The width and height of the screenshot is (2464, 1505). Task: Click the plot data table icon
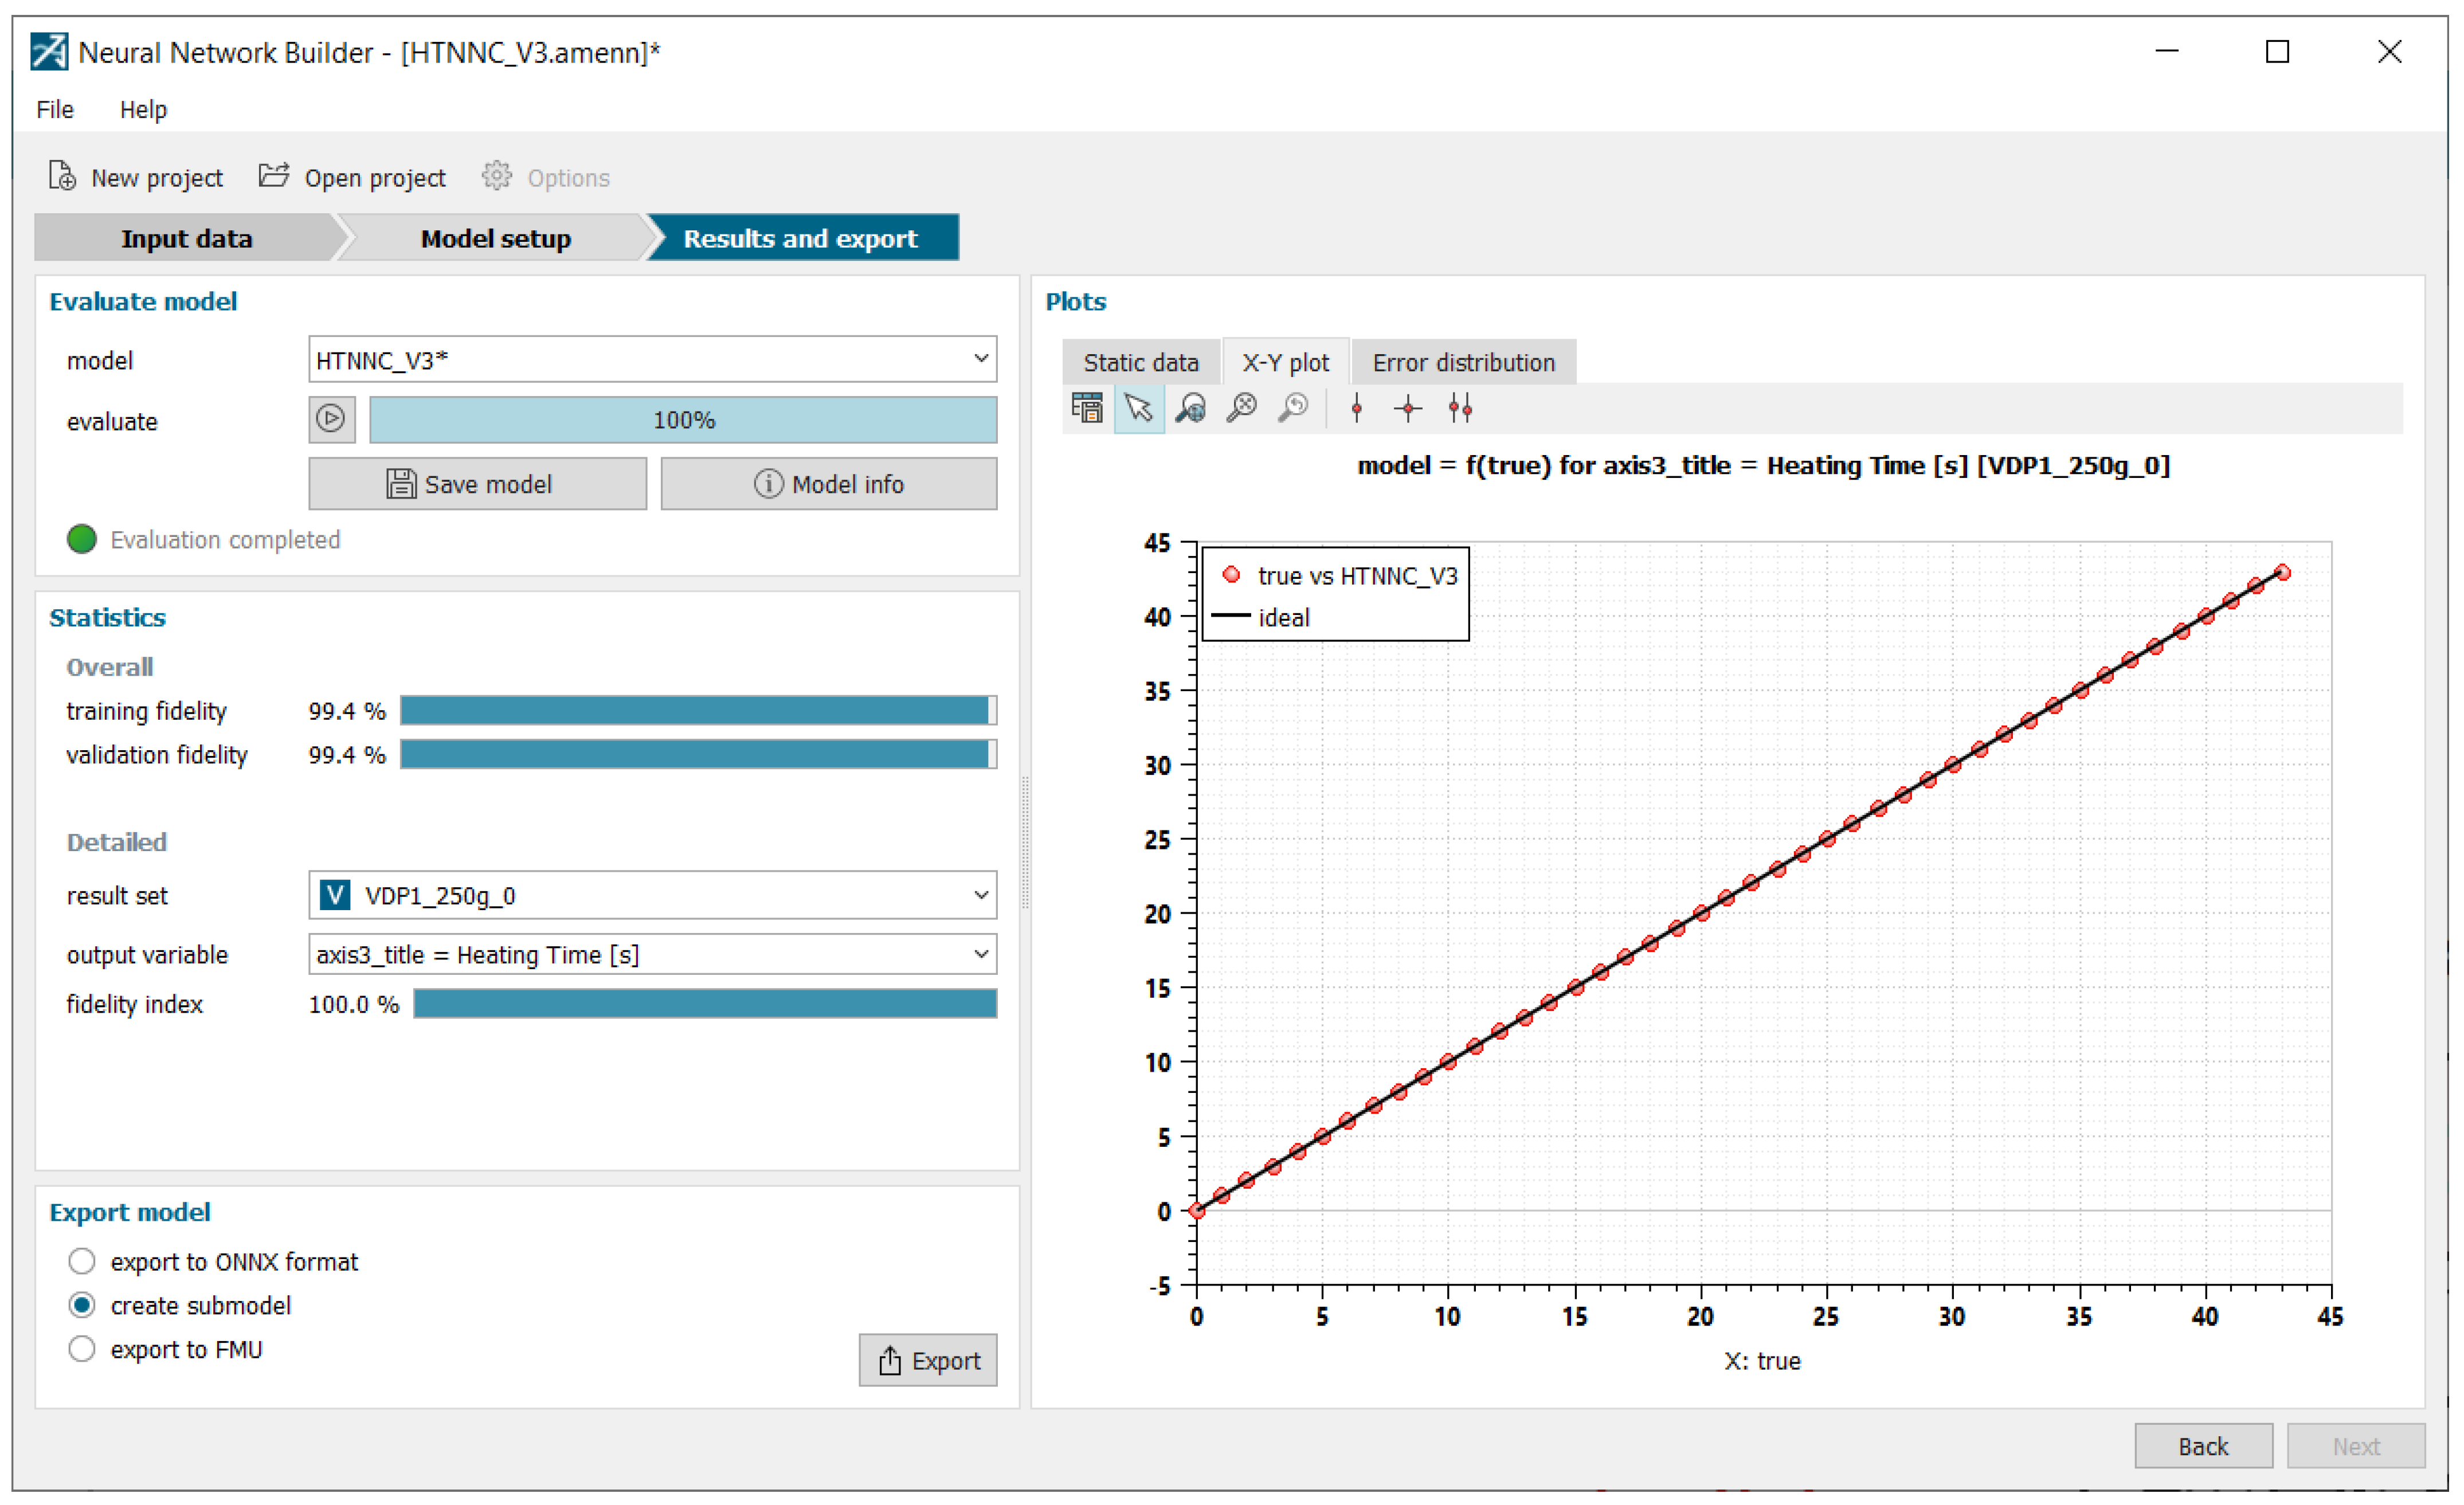(x=1087, y=408)
